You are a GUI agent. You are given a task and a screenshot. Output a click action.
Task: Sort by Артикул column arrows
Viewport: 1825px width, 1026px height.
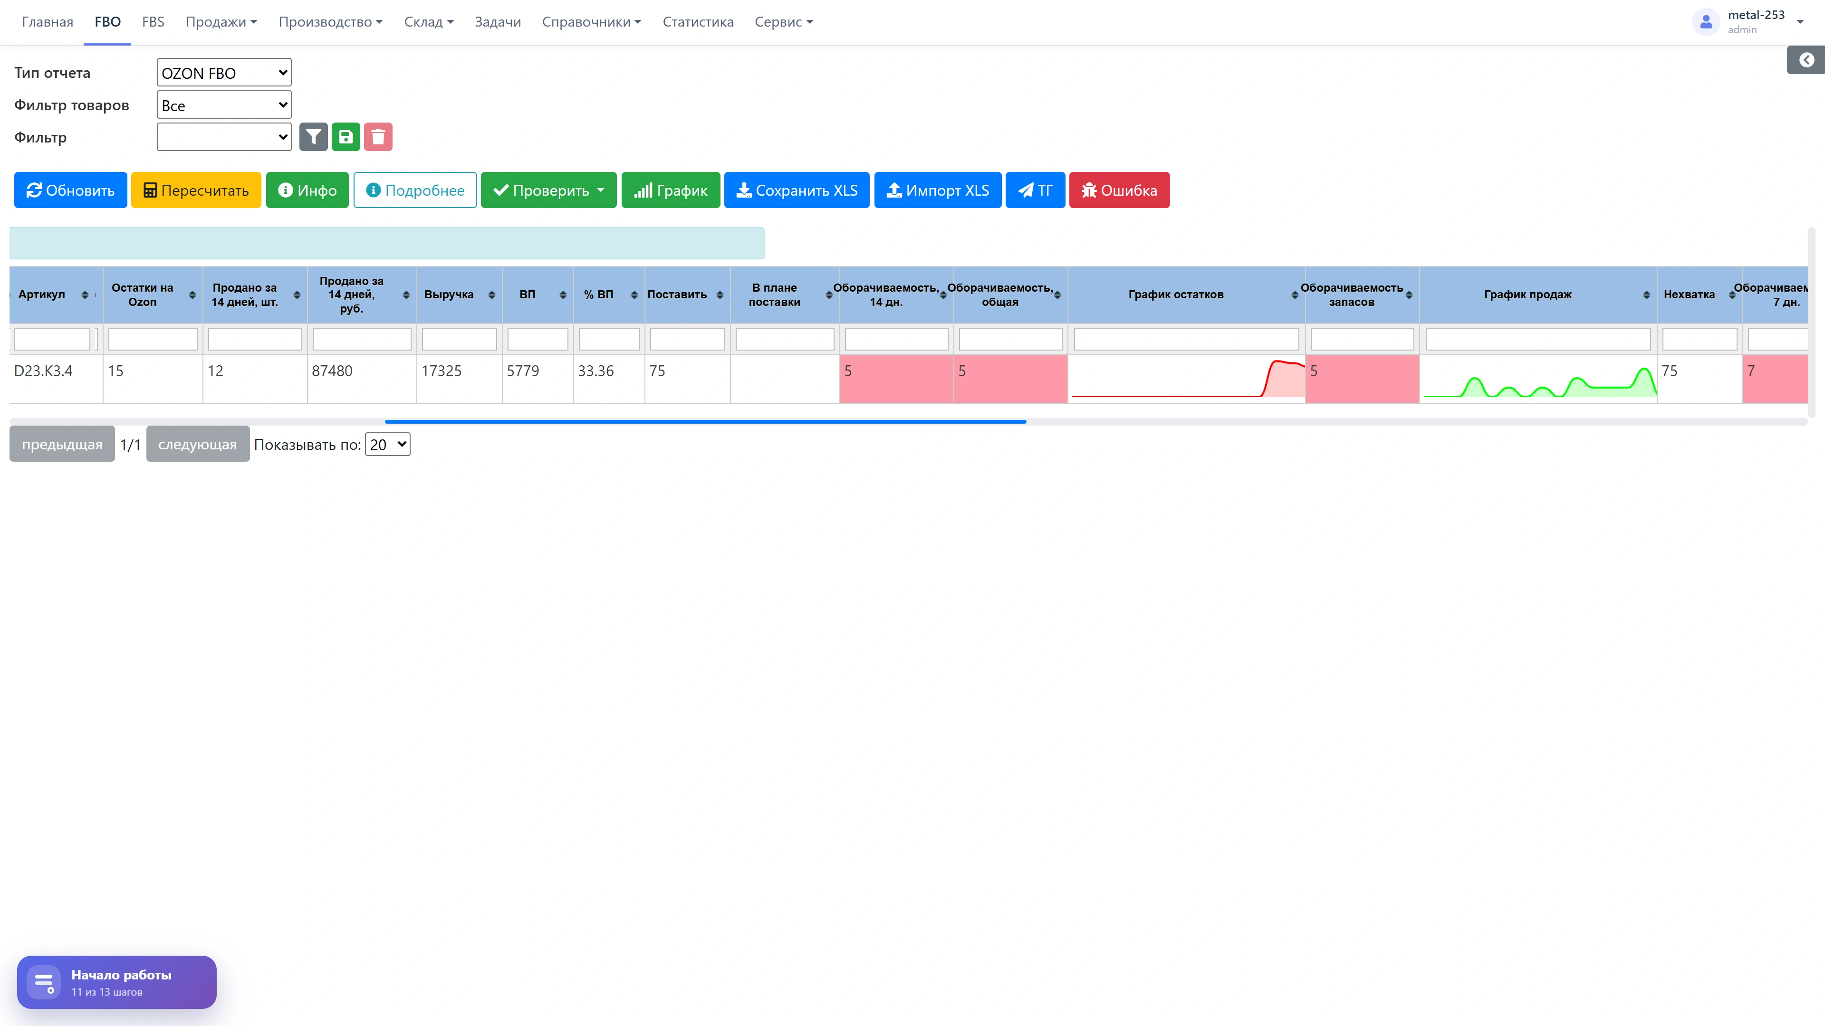tap(85, 294)
